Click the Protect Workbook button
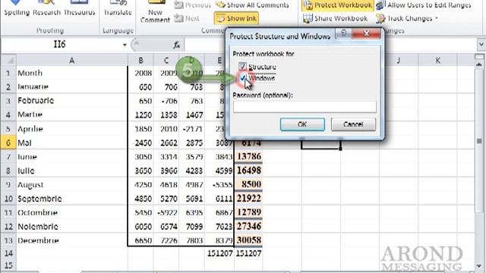The image size is (486, 273). pos(337,5)
